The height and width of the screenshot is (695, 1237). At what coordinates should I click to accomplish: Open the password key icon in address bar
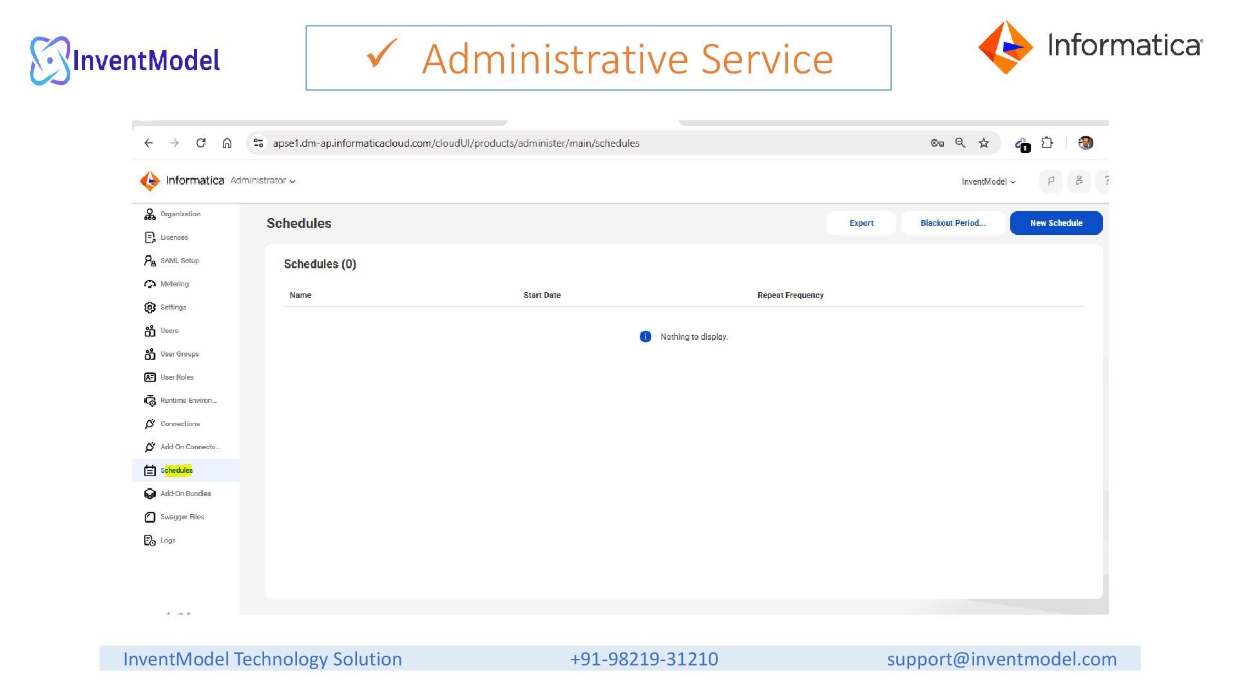937,143
